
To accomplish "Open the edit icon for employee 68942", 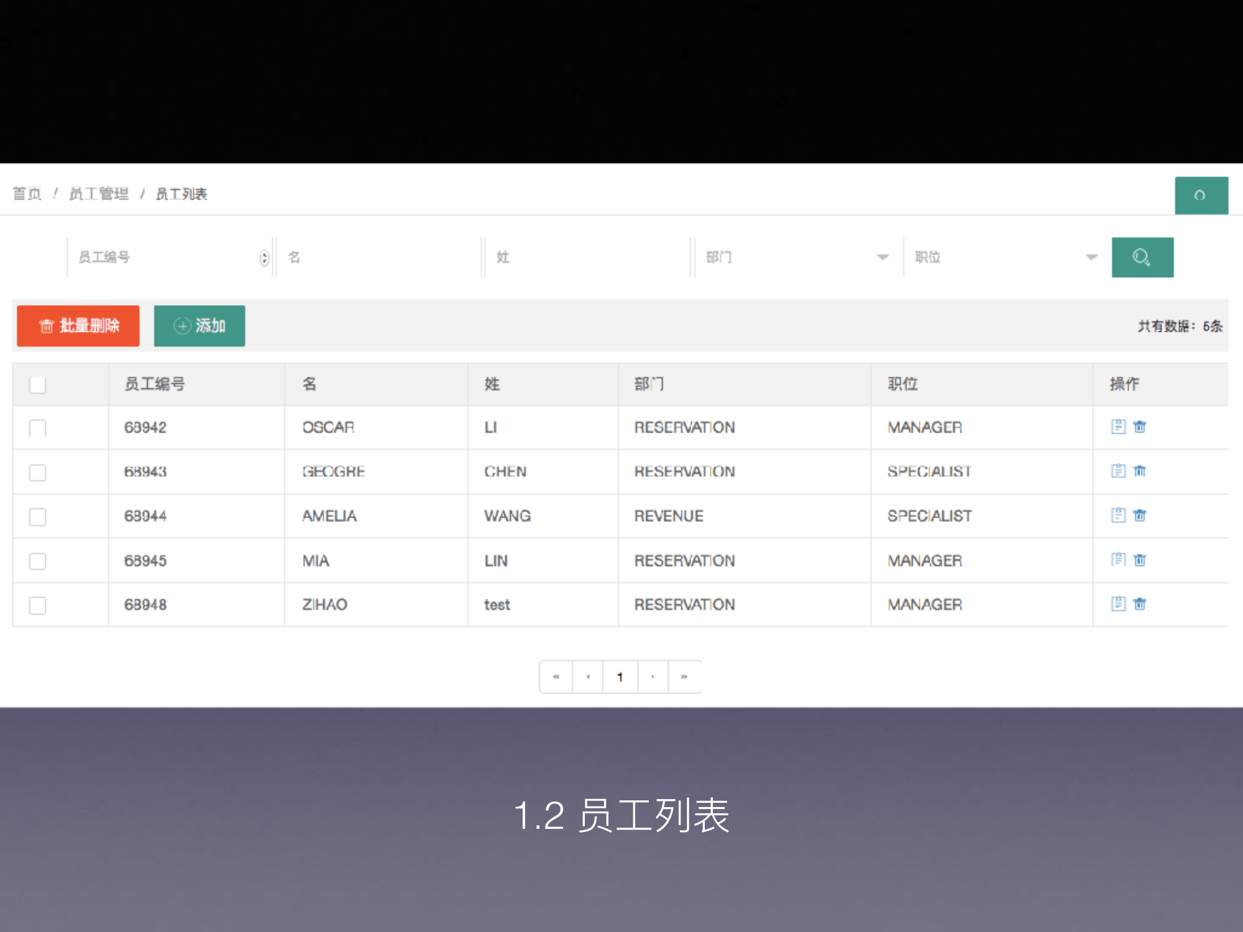I will (x=1117, y=427).
